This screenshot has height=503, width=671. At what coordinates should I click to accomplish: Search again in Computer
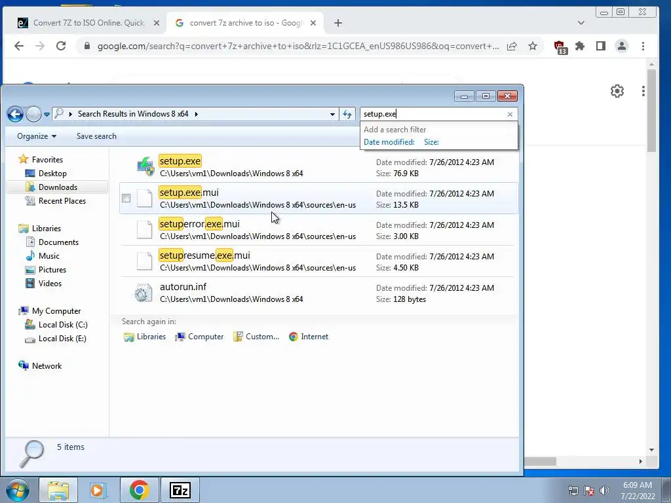199,337
